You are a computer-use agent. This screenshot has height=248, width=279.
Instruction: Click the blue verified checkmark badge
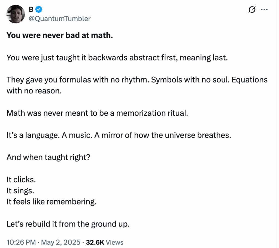[39, 9]
